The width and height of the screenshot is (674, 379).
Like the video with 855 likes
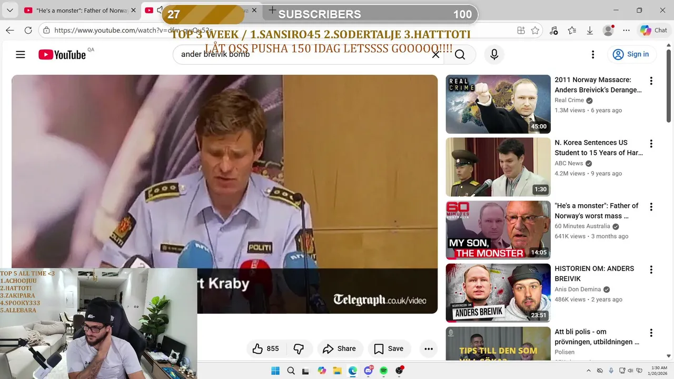coord(267,348)
